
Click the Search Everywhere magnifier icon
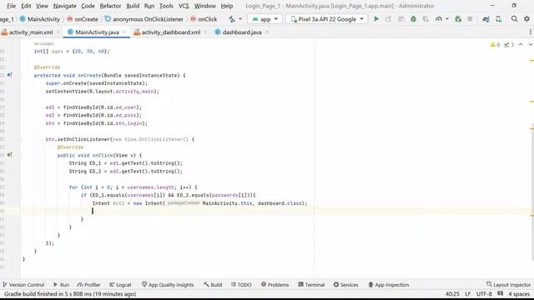(515, 19)
